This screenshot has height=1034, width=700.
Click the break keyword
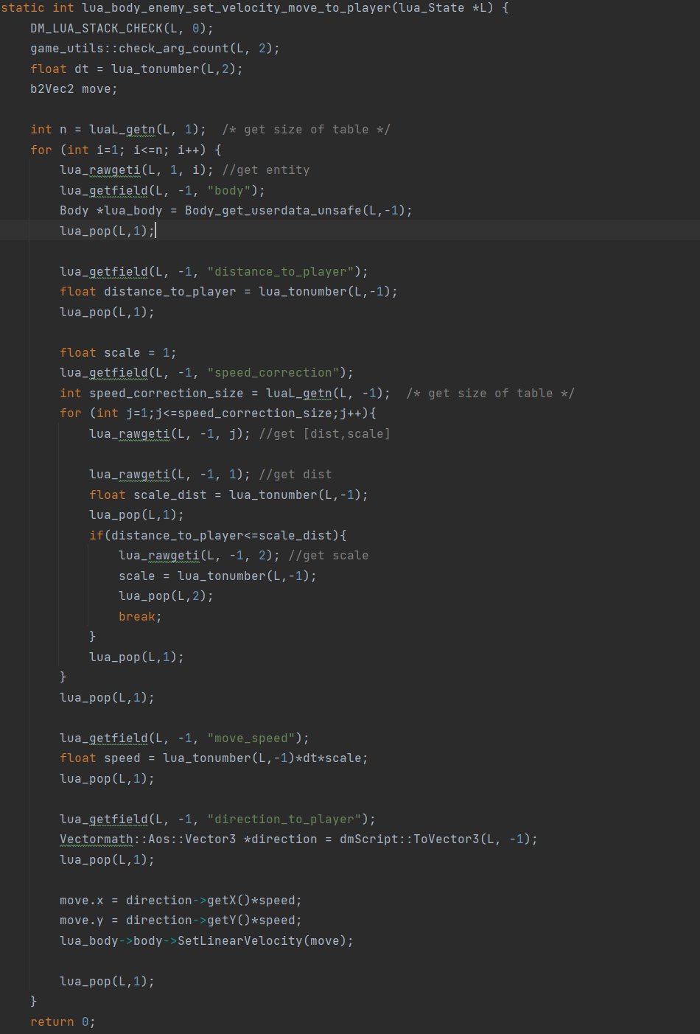click(139, 616)
